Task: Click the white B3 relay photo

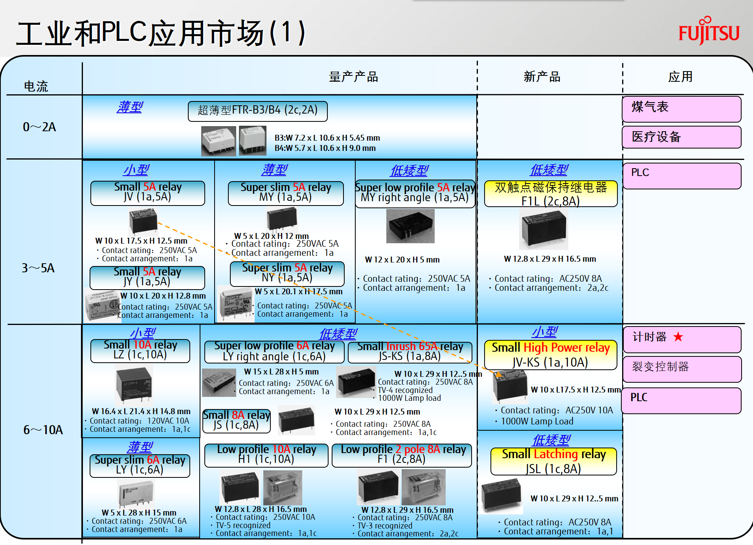Action: coord(219,141)
